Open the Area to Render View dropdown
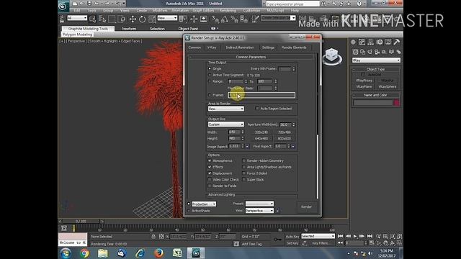The width and height of the screenshot is (461, 259). click(225, 109)
